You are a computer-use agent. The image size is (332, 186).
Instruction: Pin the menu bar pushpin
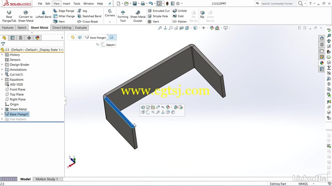pyautogui.click(x=110, y=4)
